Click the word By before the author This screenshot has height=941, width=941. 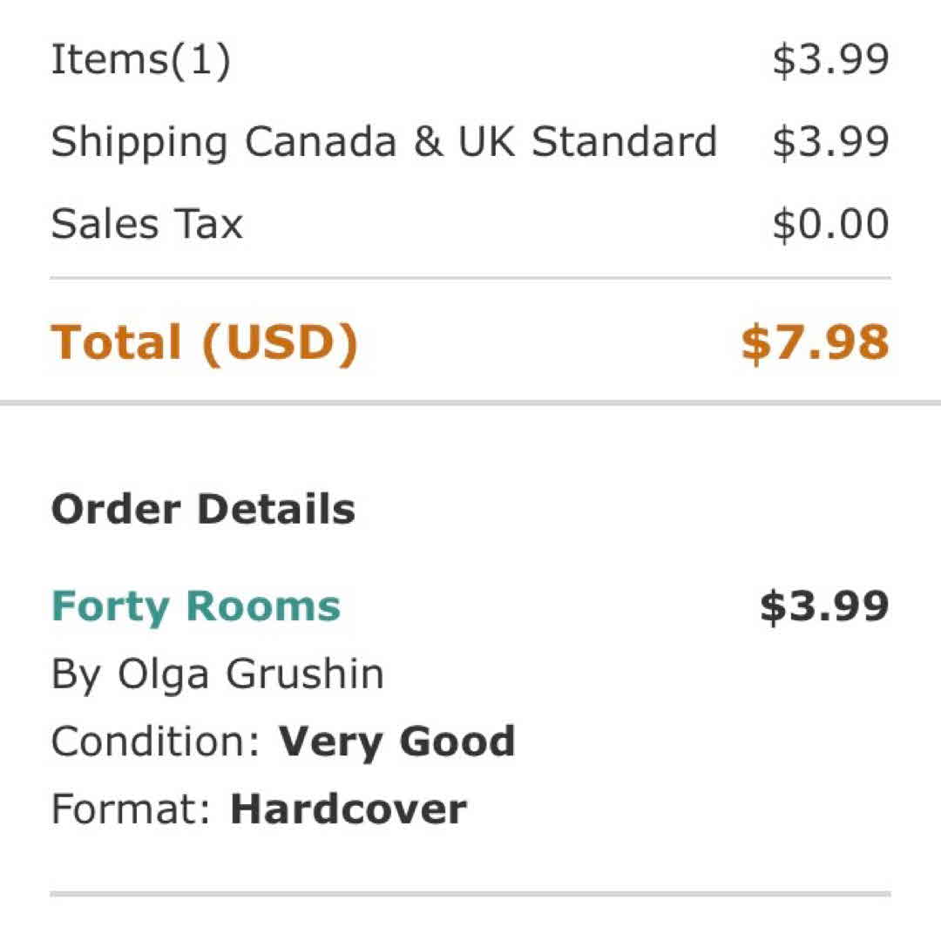[x=78, y=674]
